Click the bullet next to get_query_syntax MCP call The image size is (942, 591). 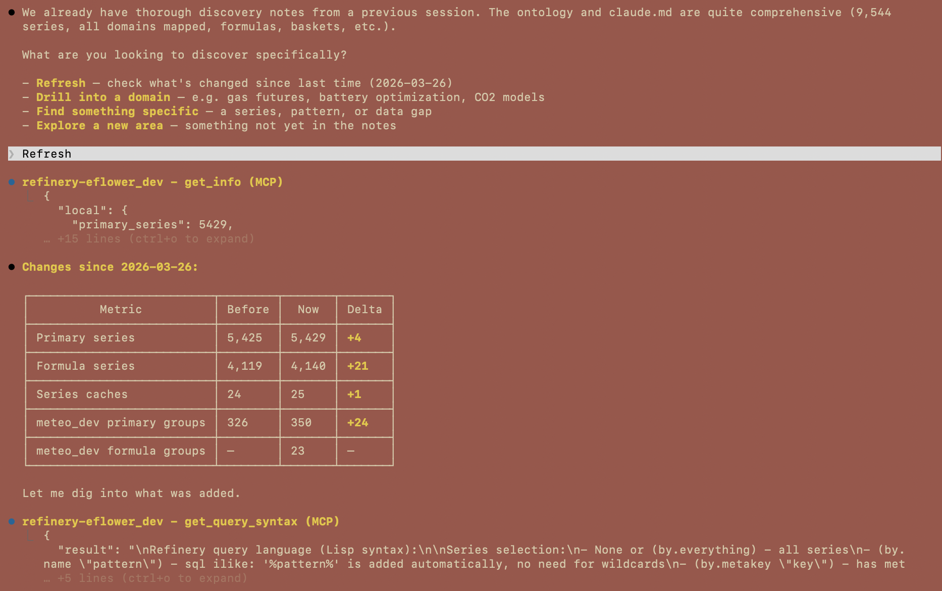(11, 521)
